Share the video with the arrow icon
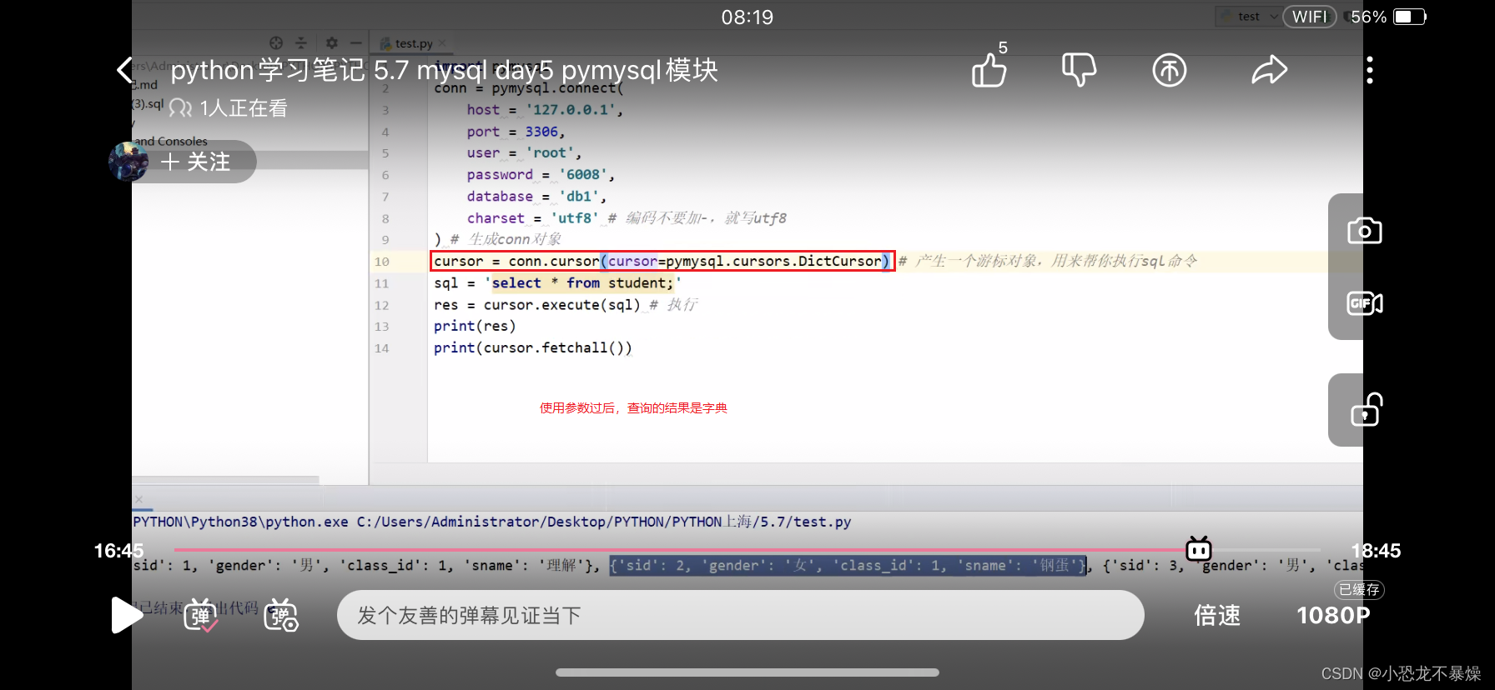1495x690 pixels. (x=1270, y=70)
